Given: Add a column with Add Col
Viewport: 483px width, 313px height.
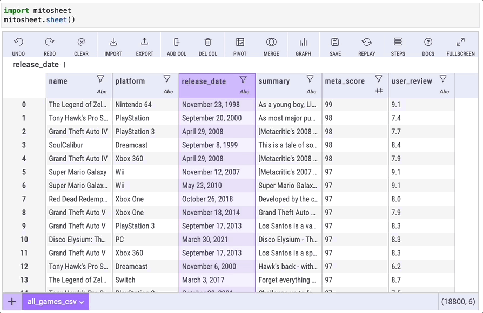Looking at the screenshot, I should pyautogui.click(x=176, y=46).
